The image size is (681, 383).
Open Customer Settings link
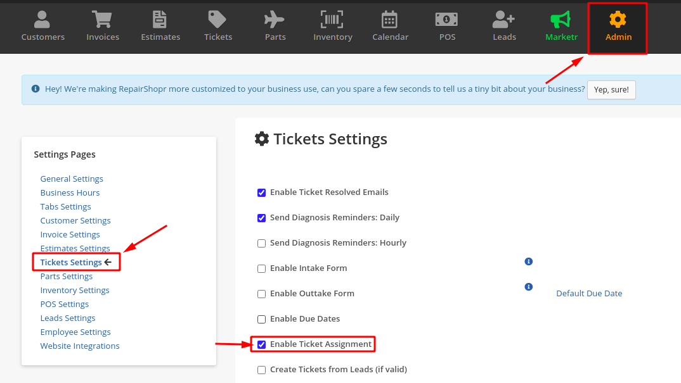(75, 220)
